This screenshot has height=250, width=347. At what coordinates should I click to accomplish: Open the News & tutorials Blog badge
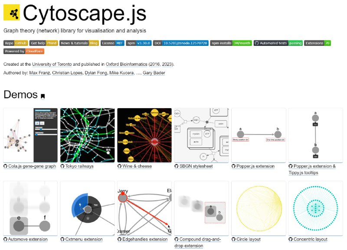[79, 43]
